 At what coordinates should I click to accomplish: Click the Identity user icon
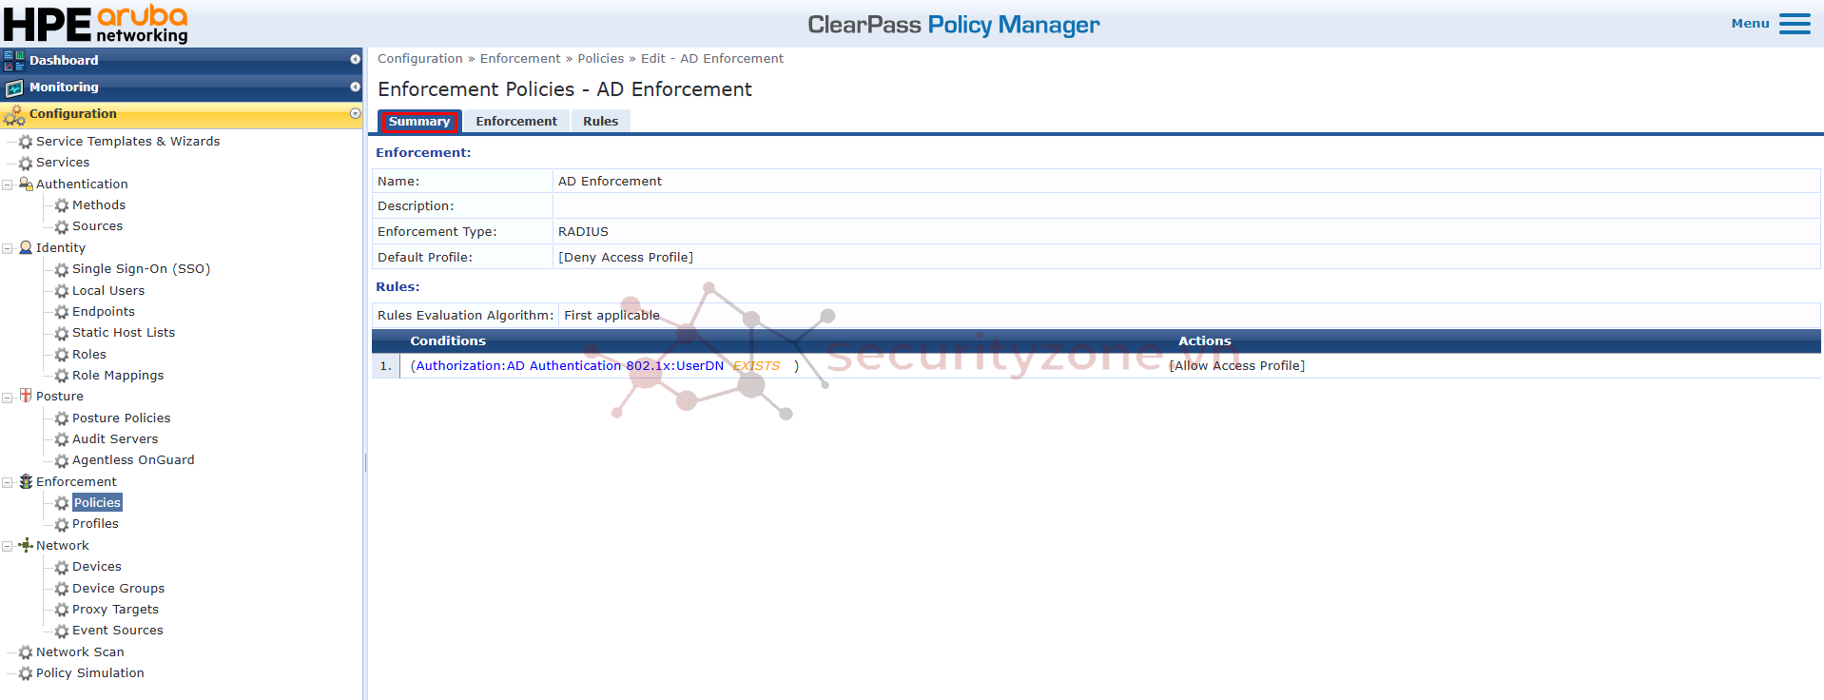[x=26, y=247]
